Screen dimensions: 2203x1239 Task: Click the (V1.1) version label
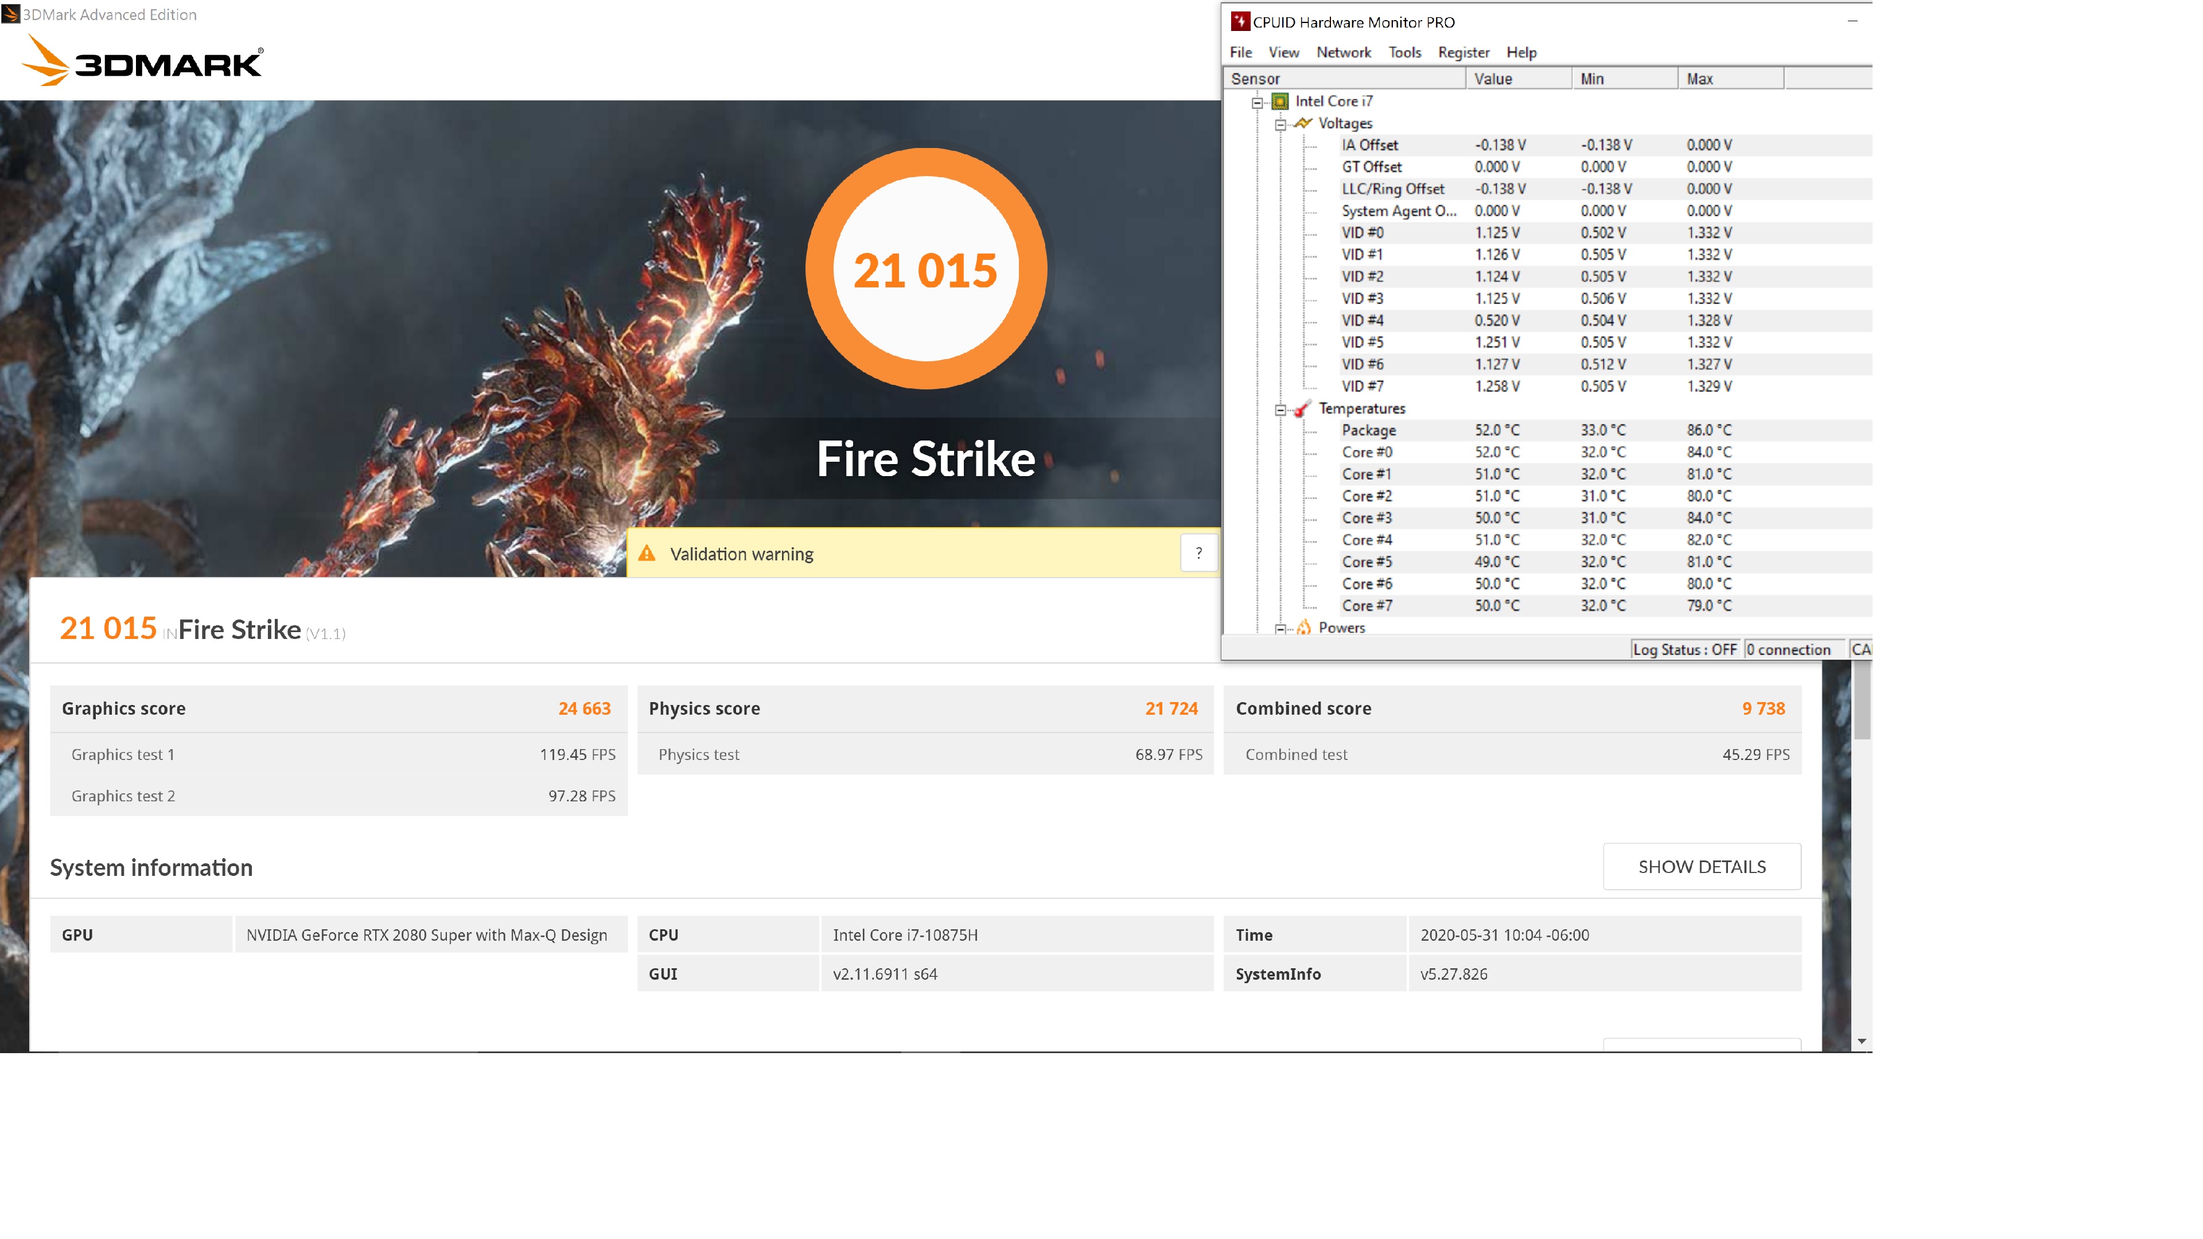coord(326,634)
